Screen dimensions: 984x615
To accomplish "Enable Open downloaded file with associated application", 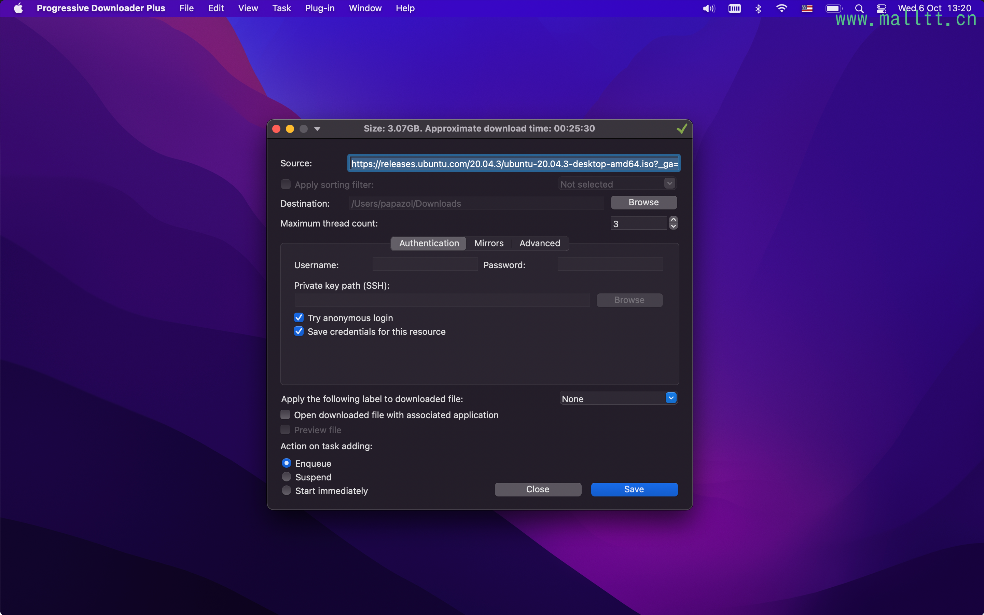I will (286, 414).
